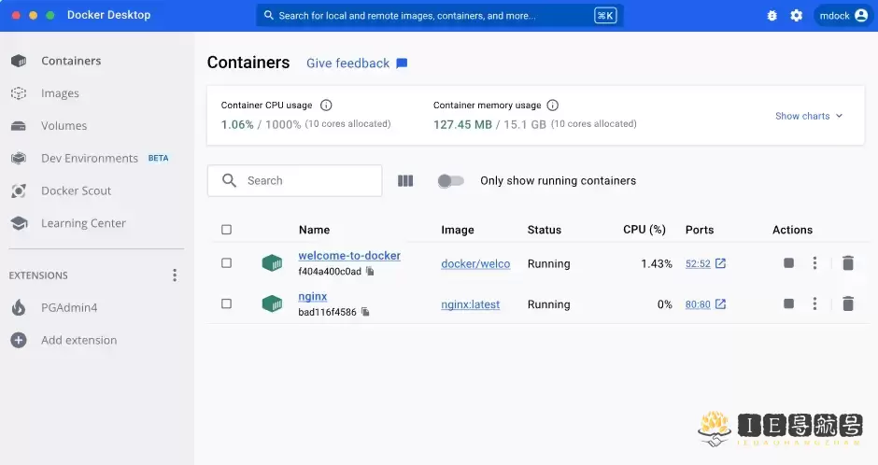Click the Show charts chevron arrow
Screen dimensions: 878x465
click(x=839, y=116)
